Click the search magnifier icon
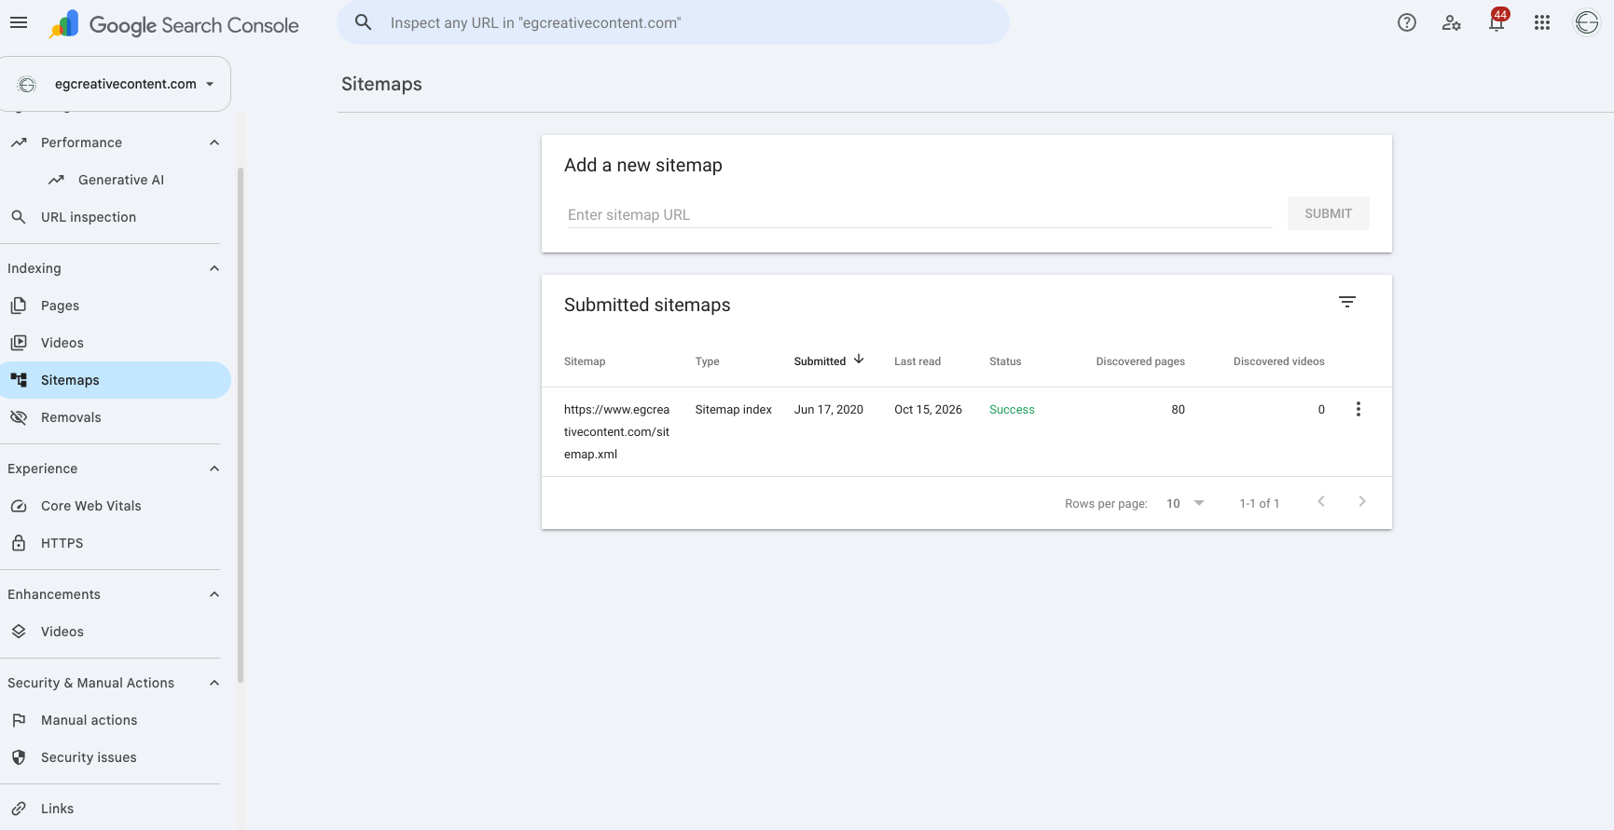Viewport: 1614px width, 830px height. pos(364,22)
